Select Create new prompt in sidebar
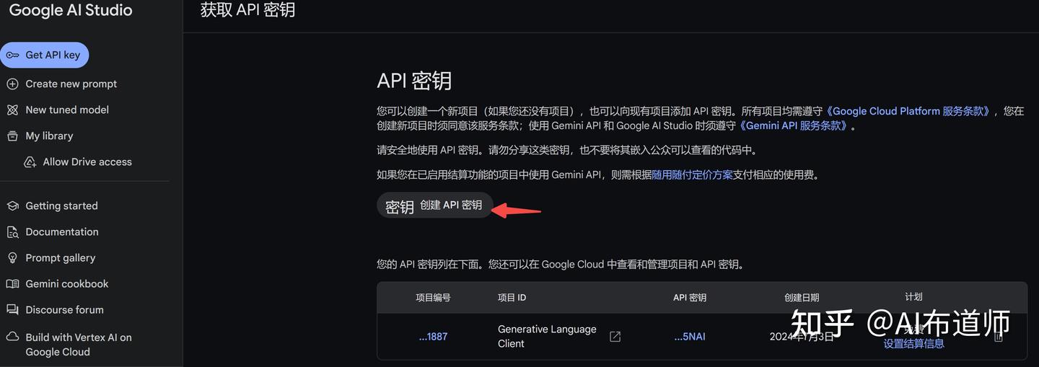The height and width of the screenshot is (367, 1039). click(x=71, y=84)
